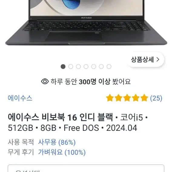The height and width of the screenshot is (172, 172).
Task: Click the eye view-count icon
Action: [45, 81]
